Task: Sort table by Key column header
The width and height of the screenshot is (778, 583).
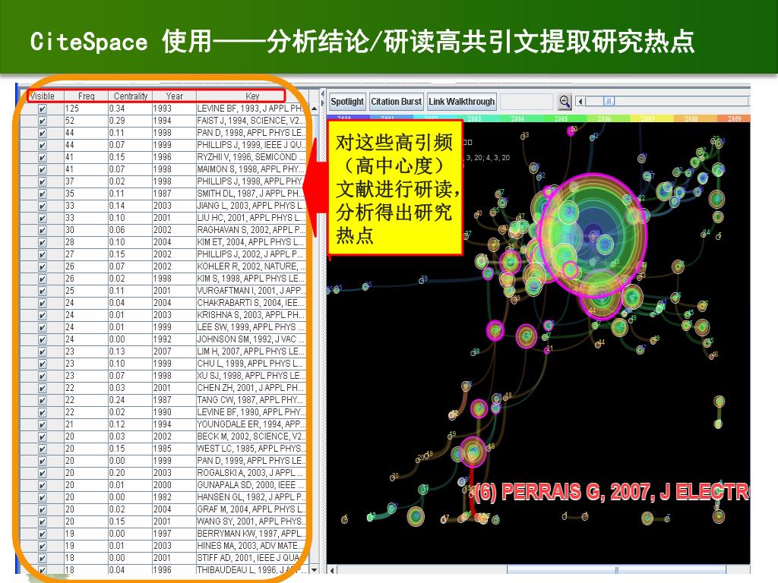Action: pyautogui.click(x=252, y=96)
